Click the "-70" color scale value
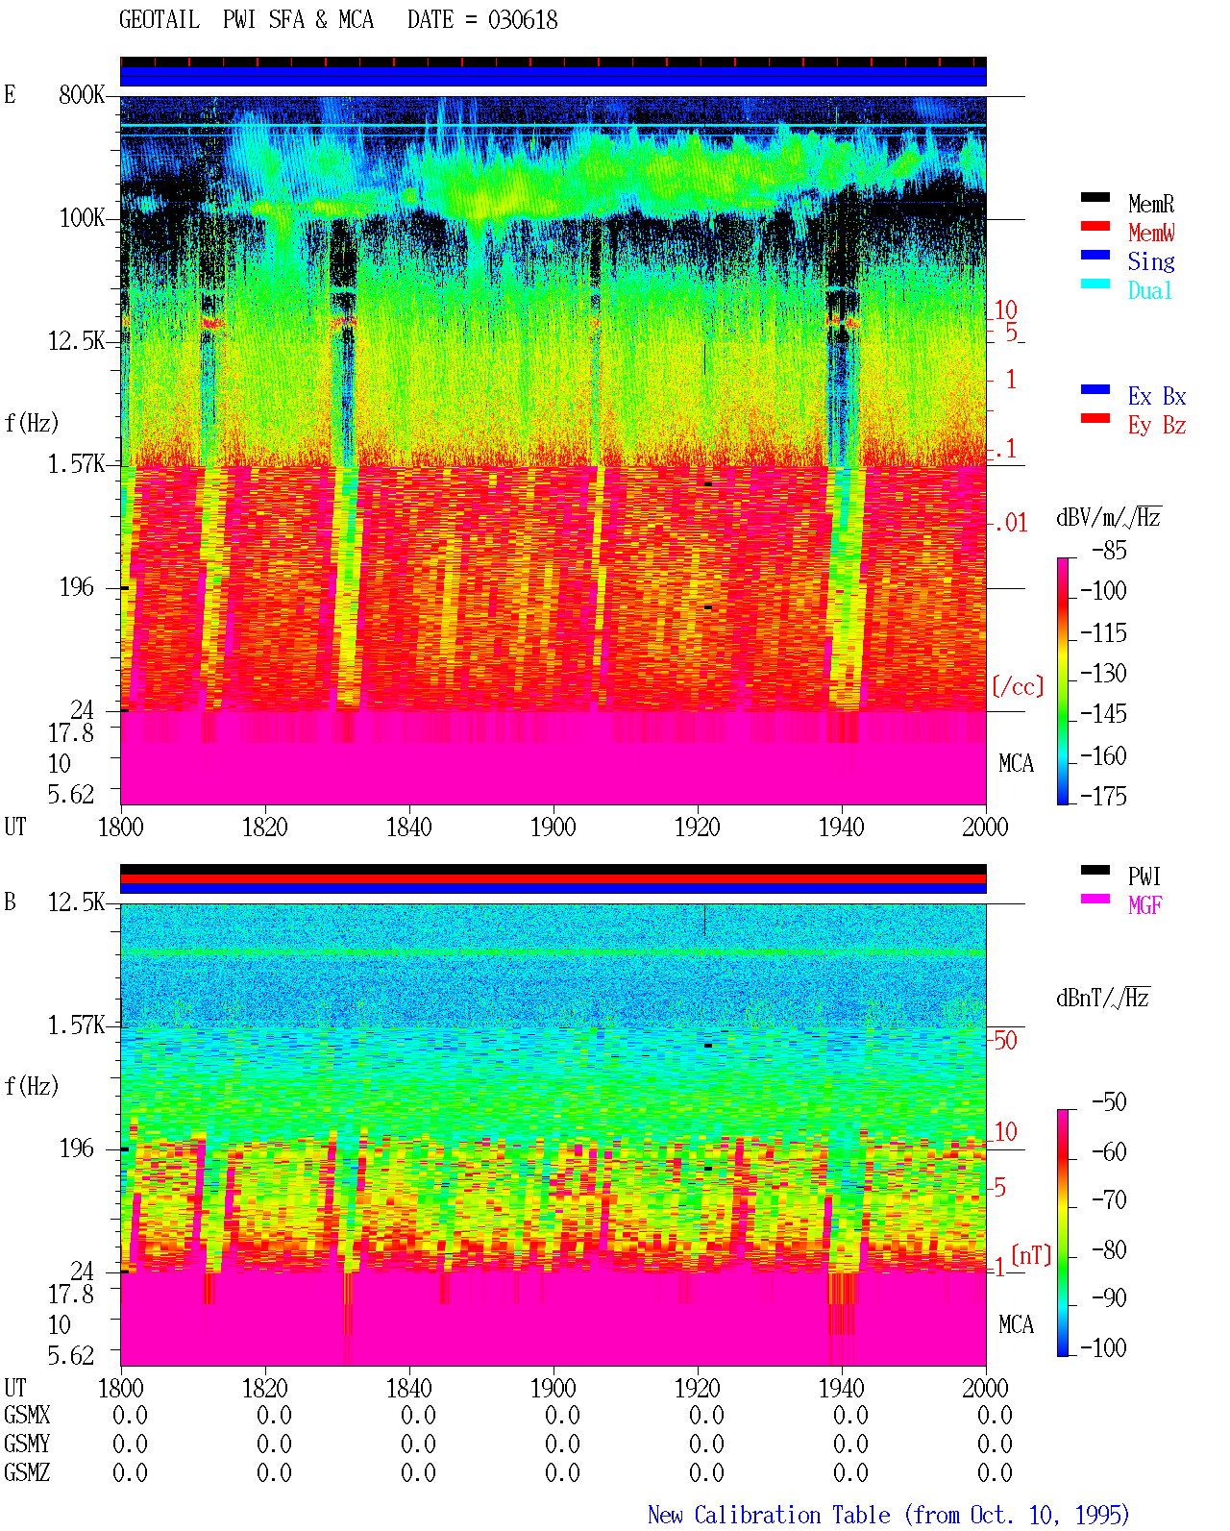This screenshot has width=1230, height=1531. pyautogui.click(x=1109, y=1199)
